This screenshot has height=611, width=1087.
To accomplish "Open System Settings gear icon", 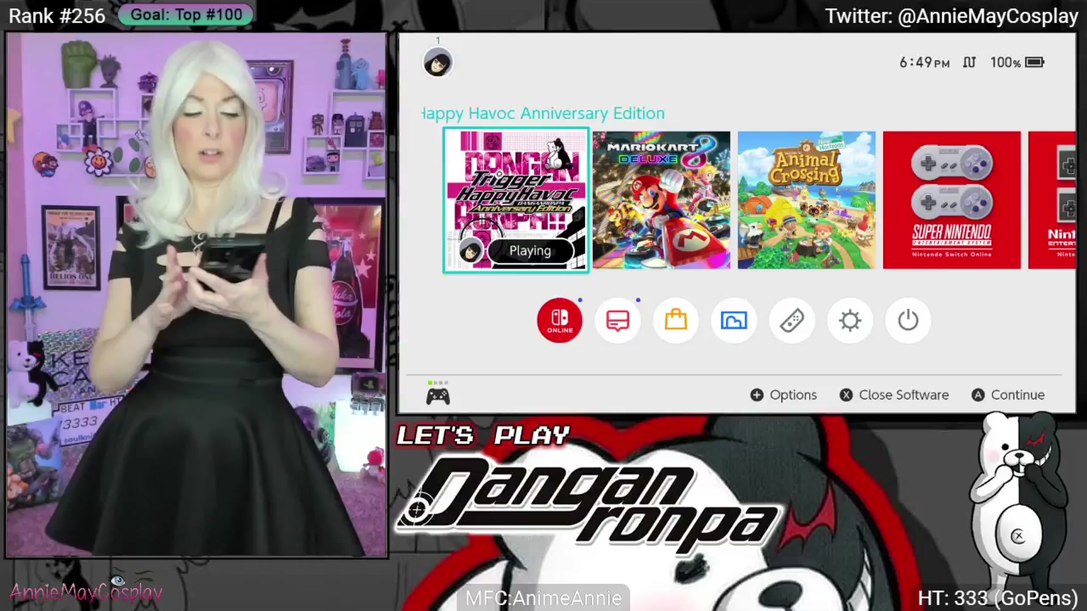I will 850,320.
